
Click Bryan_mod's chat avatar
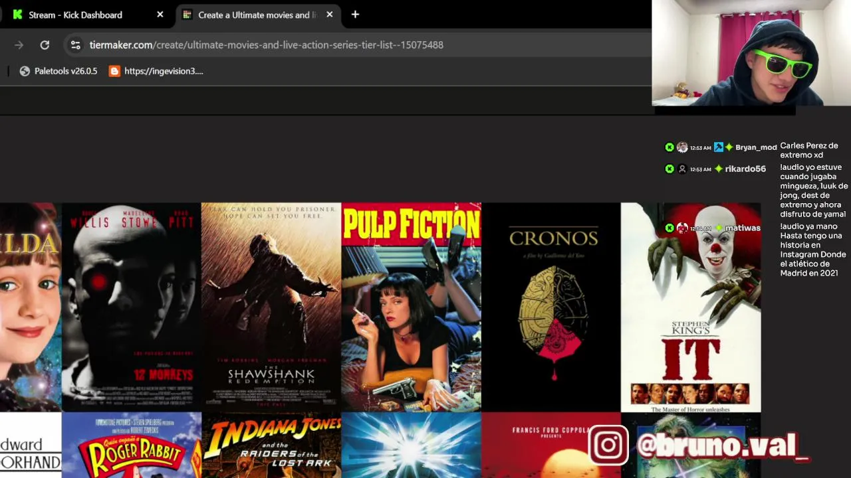pos(682,147)
